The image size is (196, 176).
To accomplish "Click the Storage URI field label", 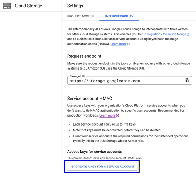I will (77, 76).
